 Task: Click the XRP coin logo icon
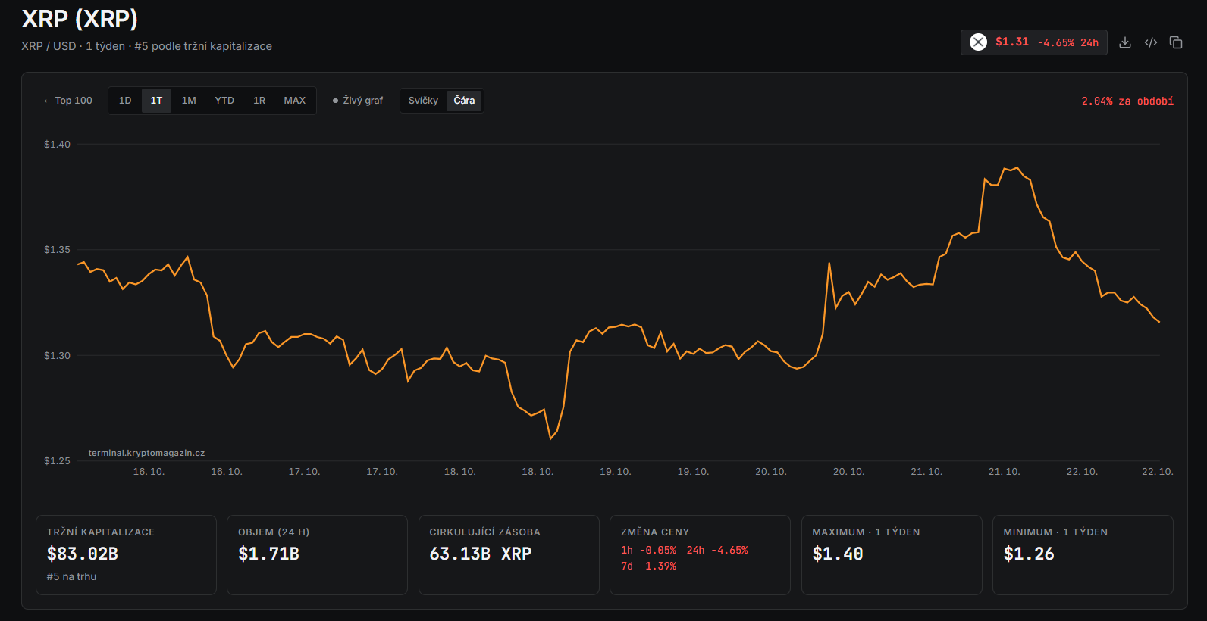[x=979, y=42]
